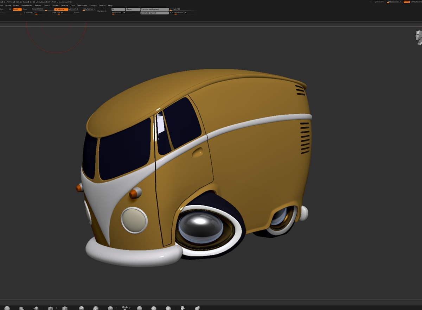The height and width of the screenshot is (310, 422).
Task: Turn off LazyMouse
Action: coord(61,9)
